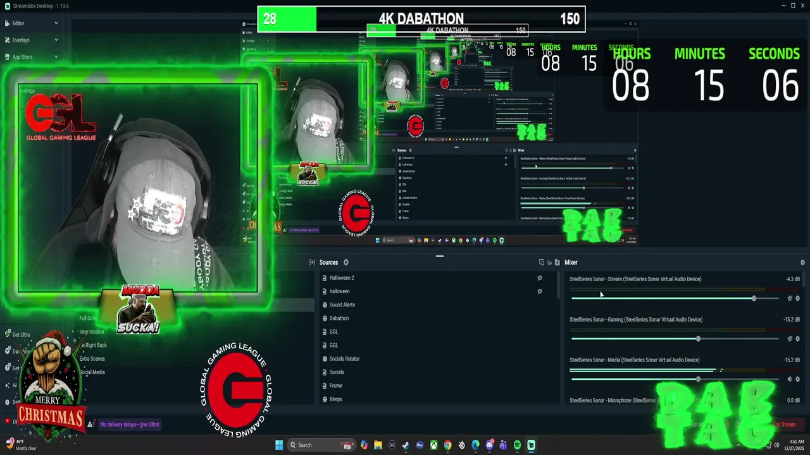
Task: Toggle visibility of halloween source
Action: coord(540,291)
